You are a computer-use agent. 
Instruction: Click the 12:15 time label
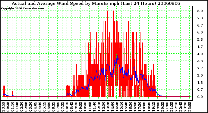[x=99, y=107]
